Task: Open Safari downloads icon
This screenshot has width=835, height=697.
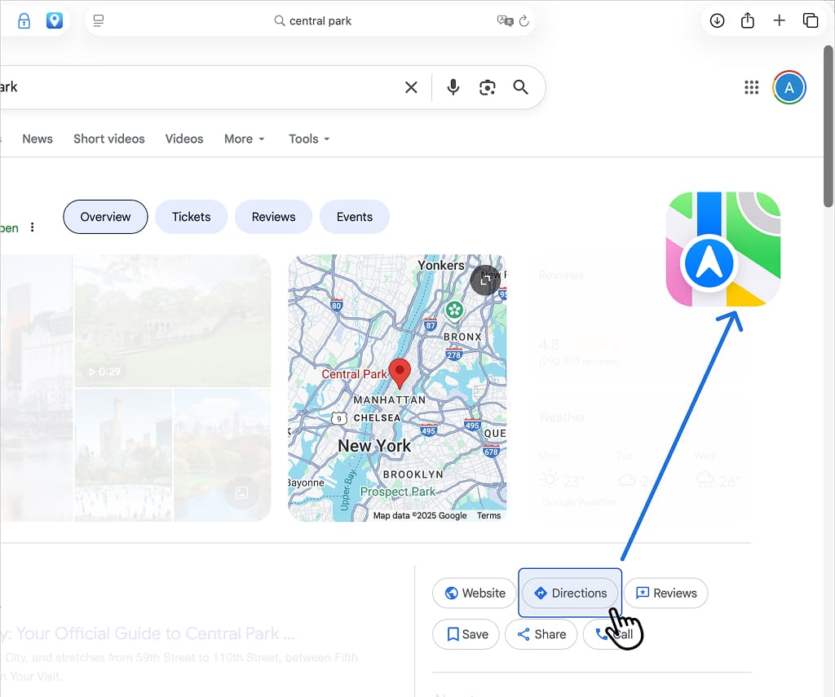Action: tap(718, 21)
